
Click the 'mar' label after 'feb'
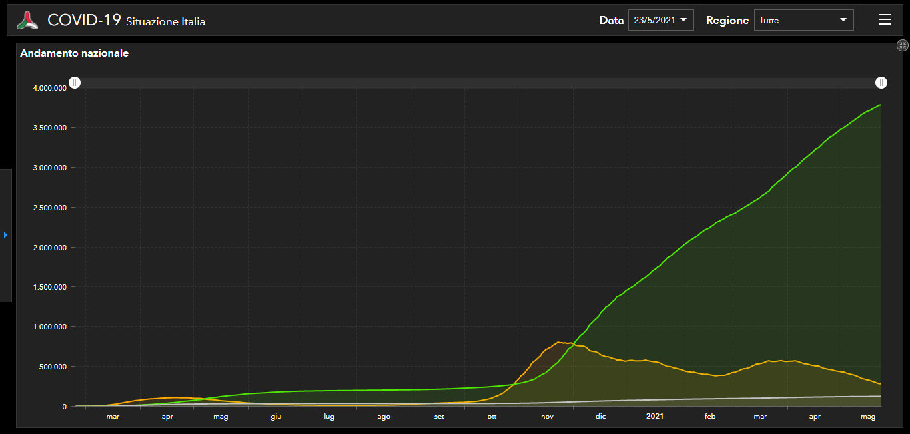[760, 417]
